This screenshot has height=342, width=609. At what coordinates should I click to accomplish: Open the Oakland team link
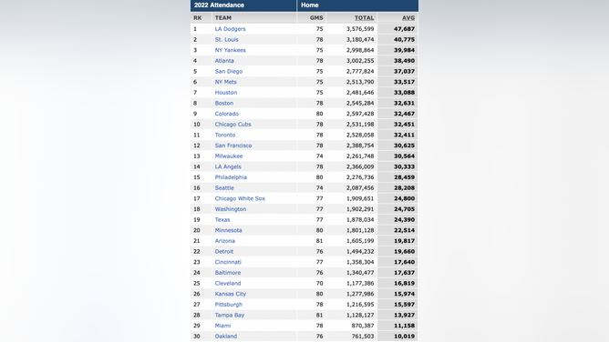226,337
